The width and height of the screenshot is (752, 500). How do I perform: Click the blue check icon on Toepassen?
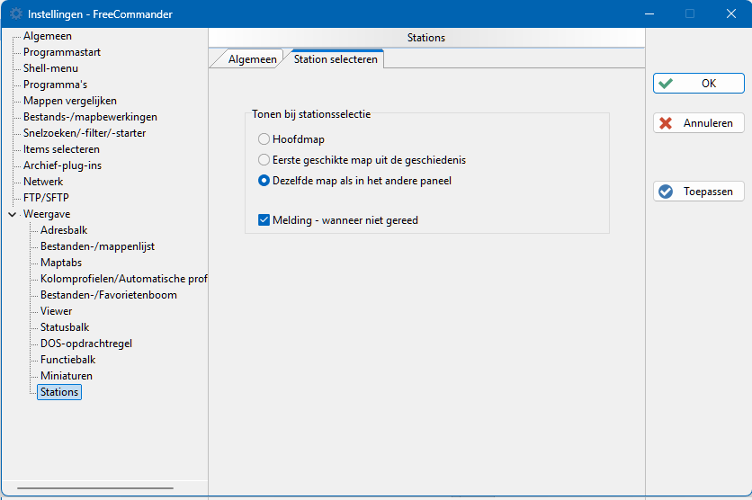(x=665, y=192)
